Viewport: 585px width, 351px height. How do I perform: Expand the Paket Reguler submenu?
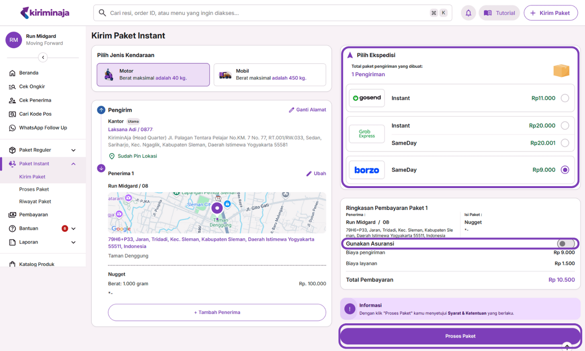(x=74, y=150)
